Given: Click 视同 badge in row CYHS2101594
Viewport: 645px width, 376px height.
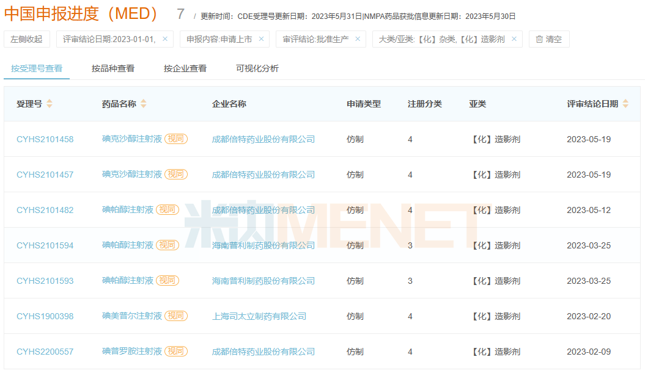Looking at the screenshot, I should [x=168, y=245].
